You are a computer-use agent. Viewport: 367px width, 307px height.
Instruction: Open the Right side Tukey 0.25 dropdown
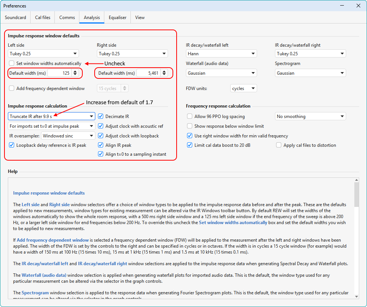[x=132, y=53]
